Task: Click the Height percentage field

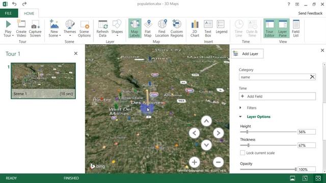Action: point(307,132)
